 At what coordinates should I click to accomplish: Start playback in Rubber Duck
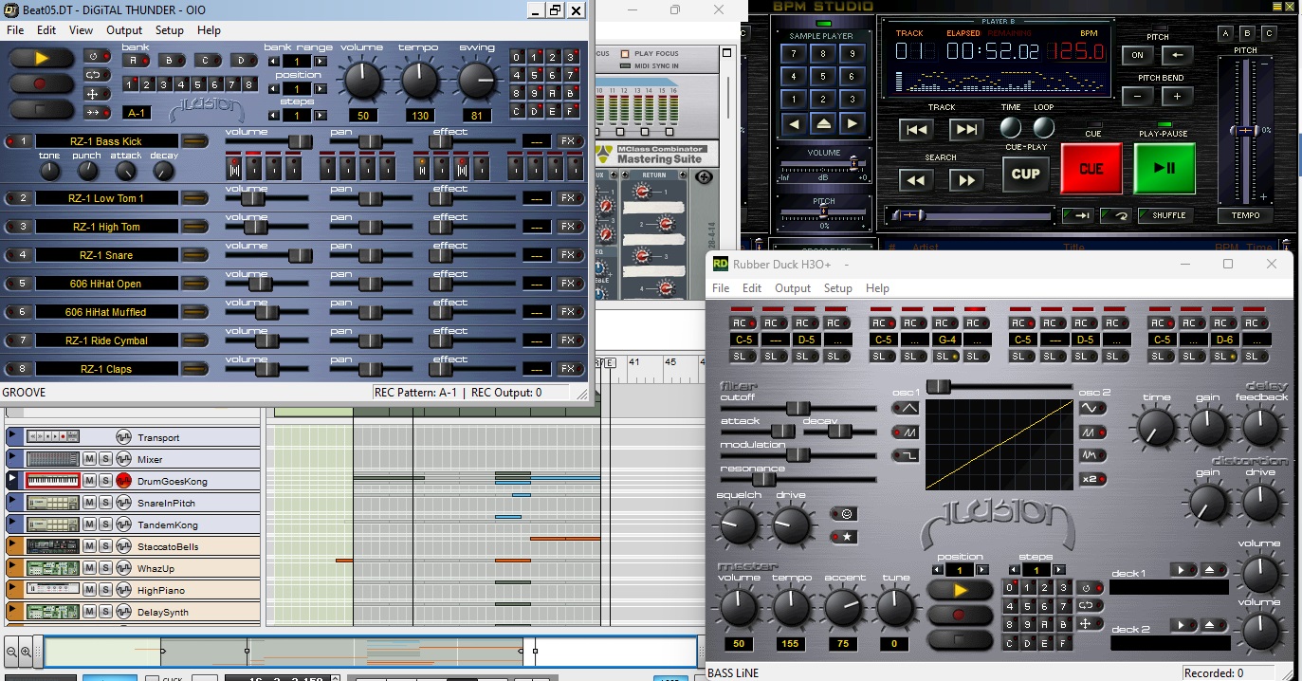pos(960,590)
